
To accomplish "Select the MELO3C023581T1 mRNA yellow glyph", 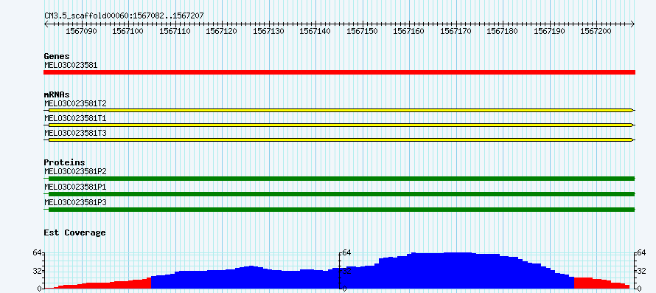I will (339, 125).
